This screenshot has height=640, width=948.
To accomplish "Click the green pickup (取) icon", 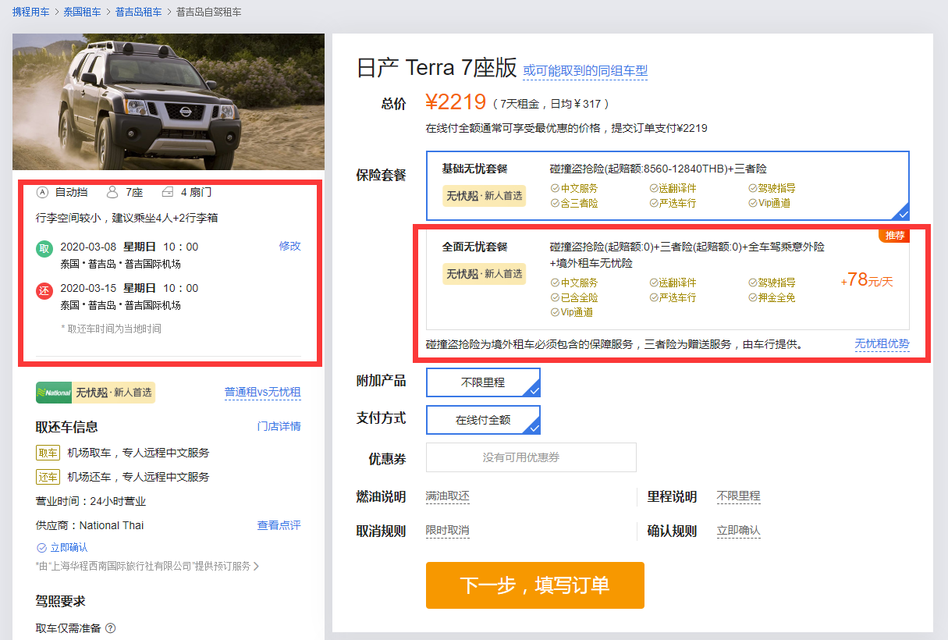I will (x=44, y=249).
